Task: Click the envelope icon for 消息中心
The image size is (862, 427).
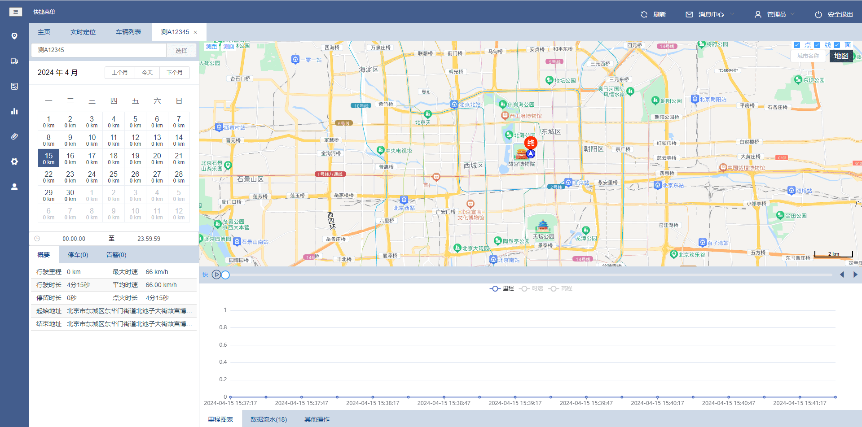Action: [689, 14]
